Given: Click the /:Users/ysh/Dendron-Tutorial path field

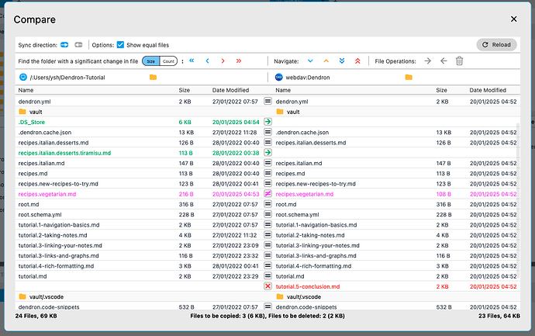Looking at the screenshot, I should click(67, 78).
